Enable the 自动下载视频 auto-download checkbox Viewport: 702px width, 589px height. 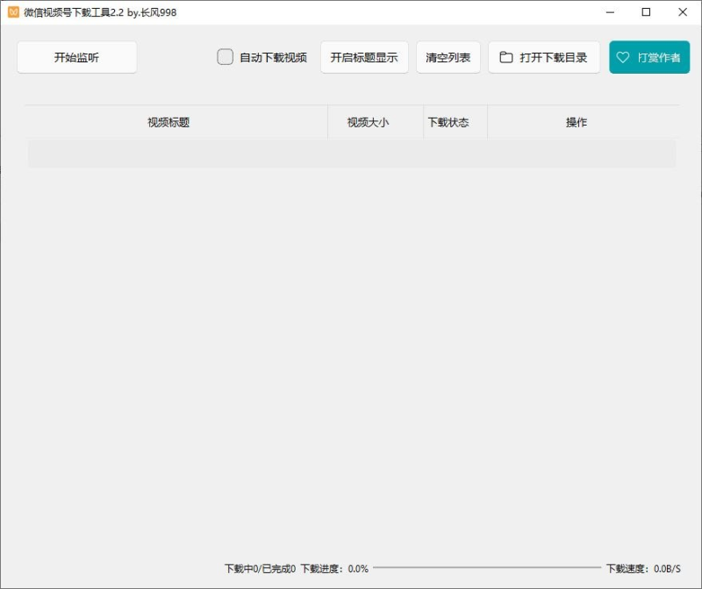pos(225,56)
